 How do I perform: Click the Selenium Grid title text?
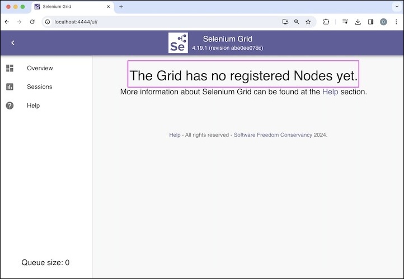pos(227,39)
